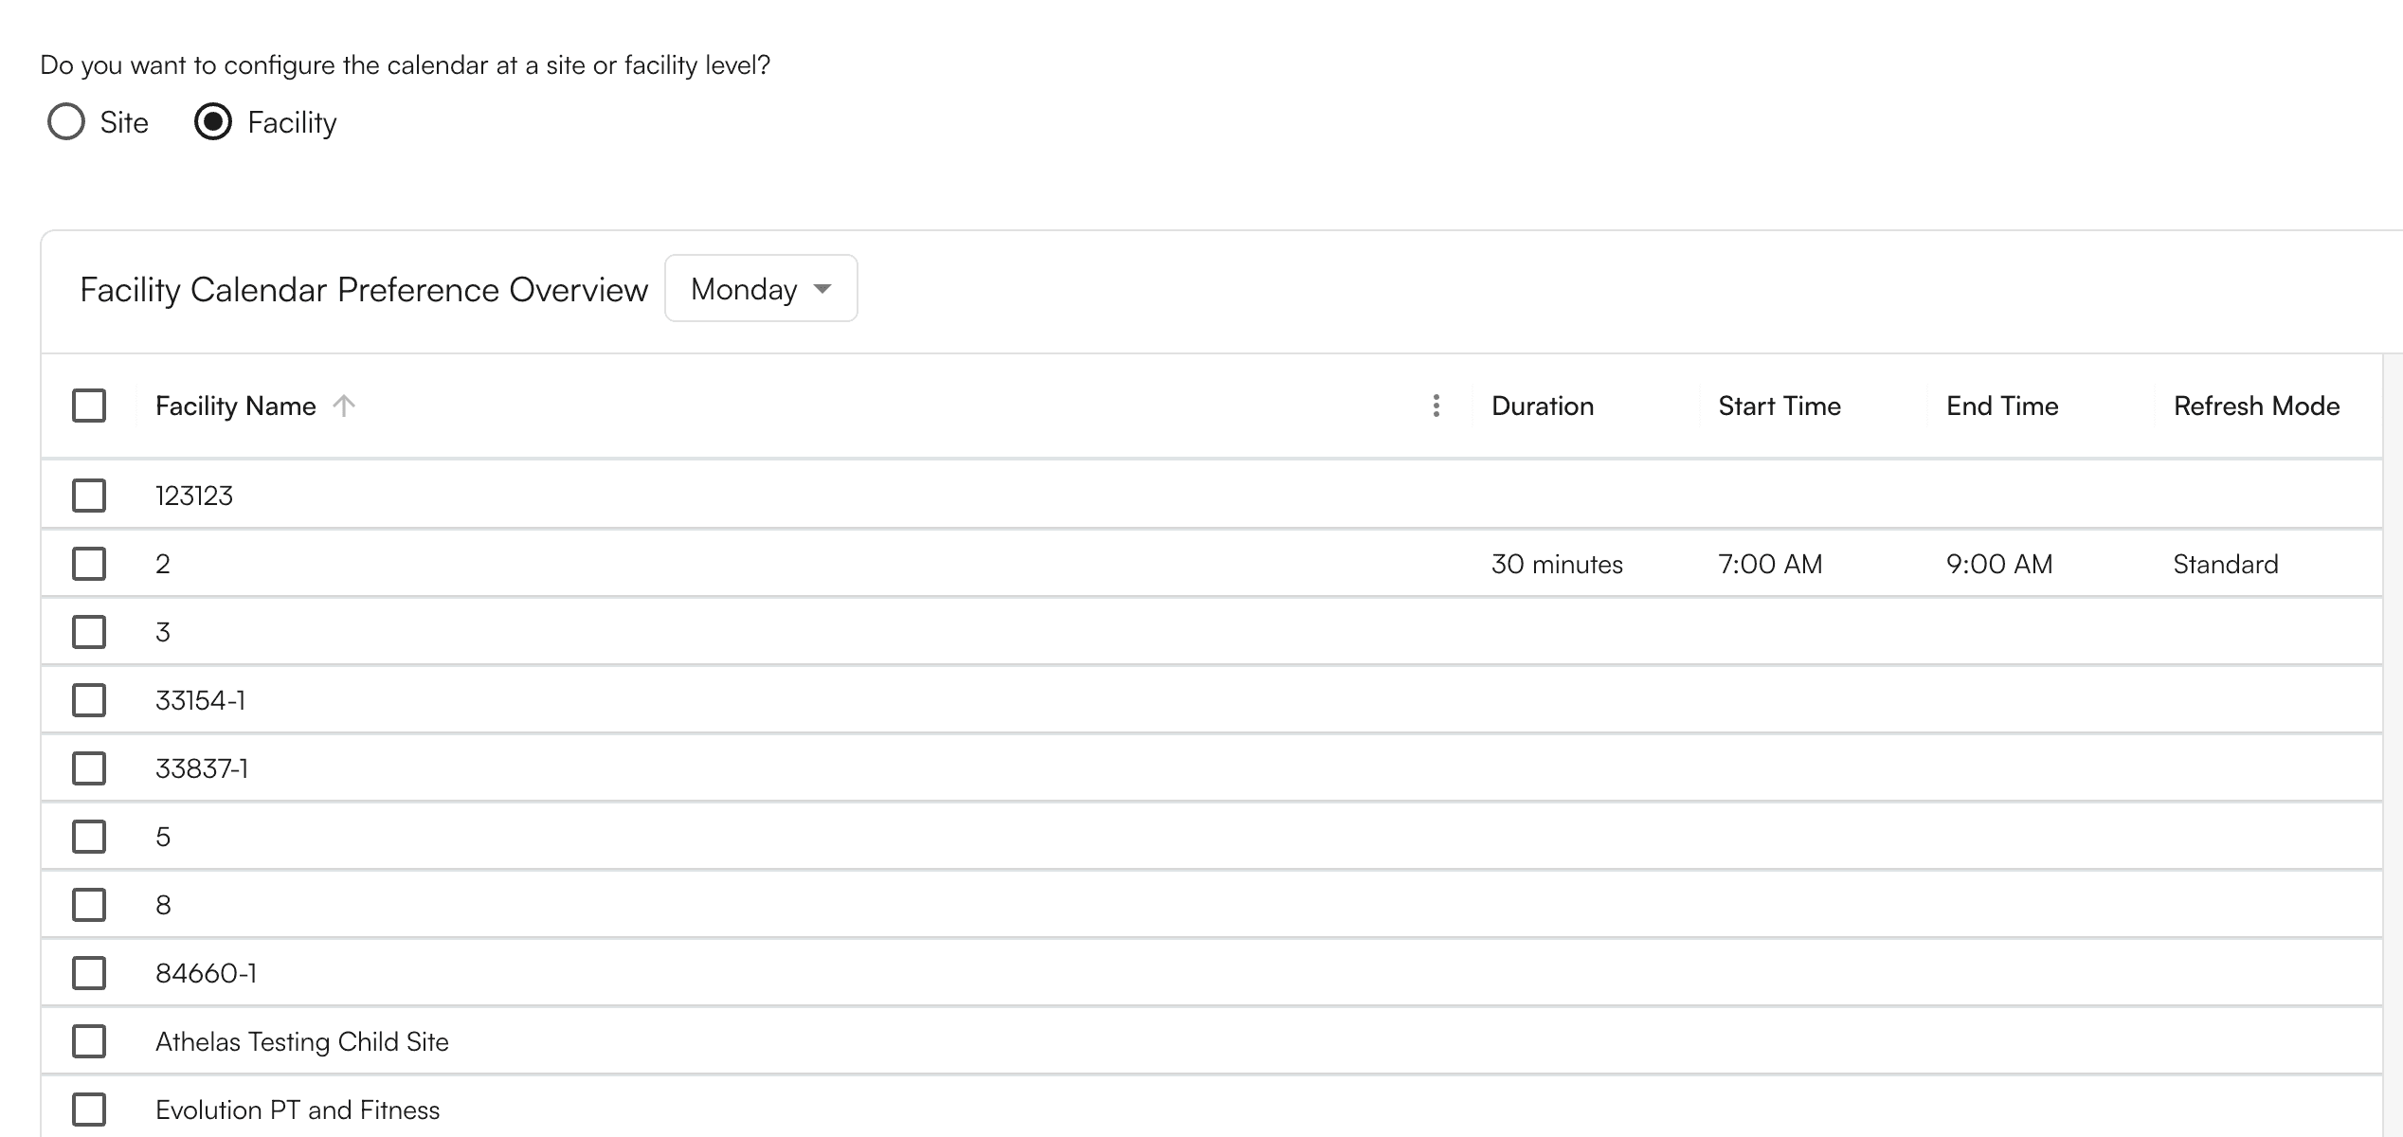Click the table's vertical scrollbar track

pyautogui.click(x=2392, y=758)
